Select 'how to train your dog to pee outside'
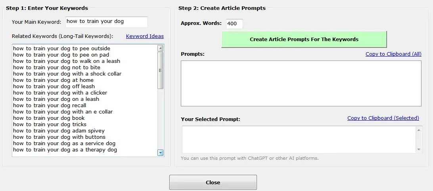This screenshot has width=433, height=191. click(x=61, y=48)
